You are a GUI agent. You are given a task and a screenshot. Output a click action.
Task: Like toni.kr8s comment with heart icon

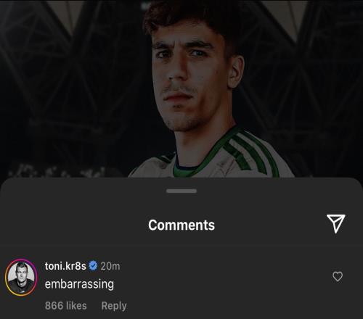[338, 276]
